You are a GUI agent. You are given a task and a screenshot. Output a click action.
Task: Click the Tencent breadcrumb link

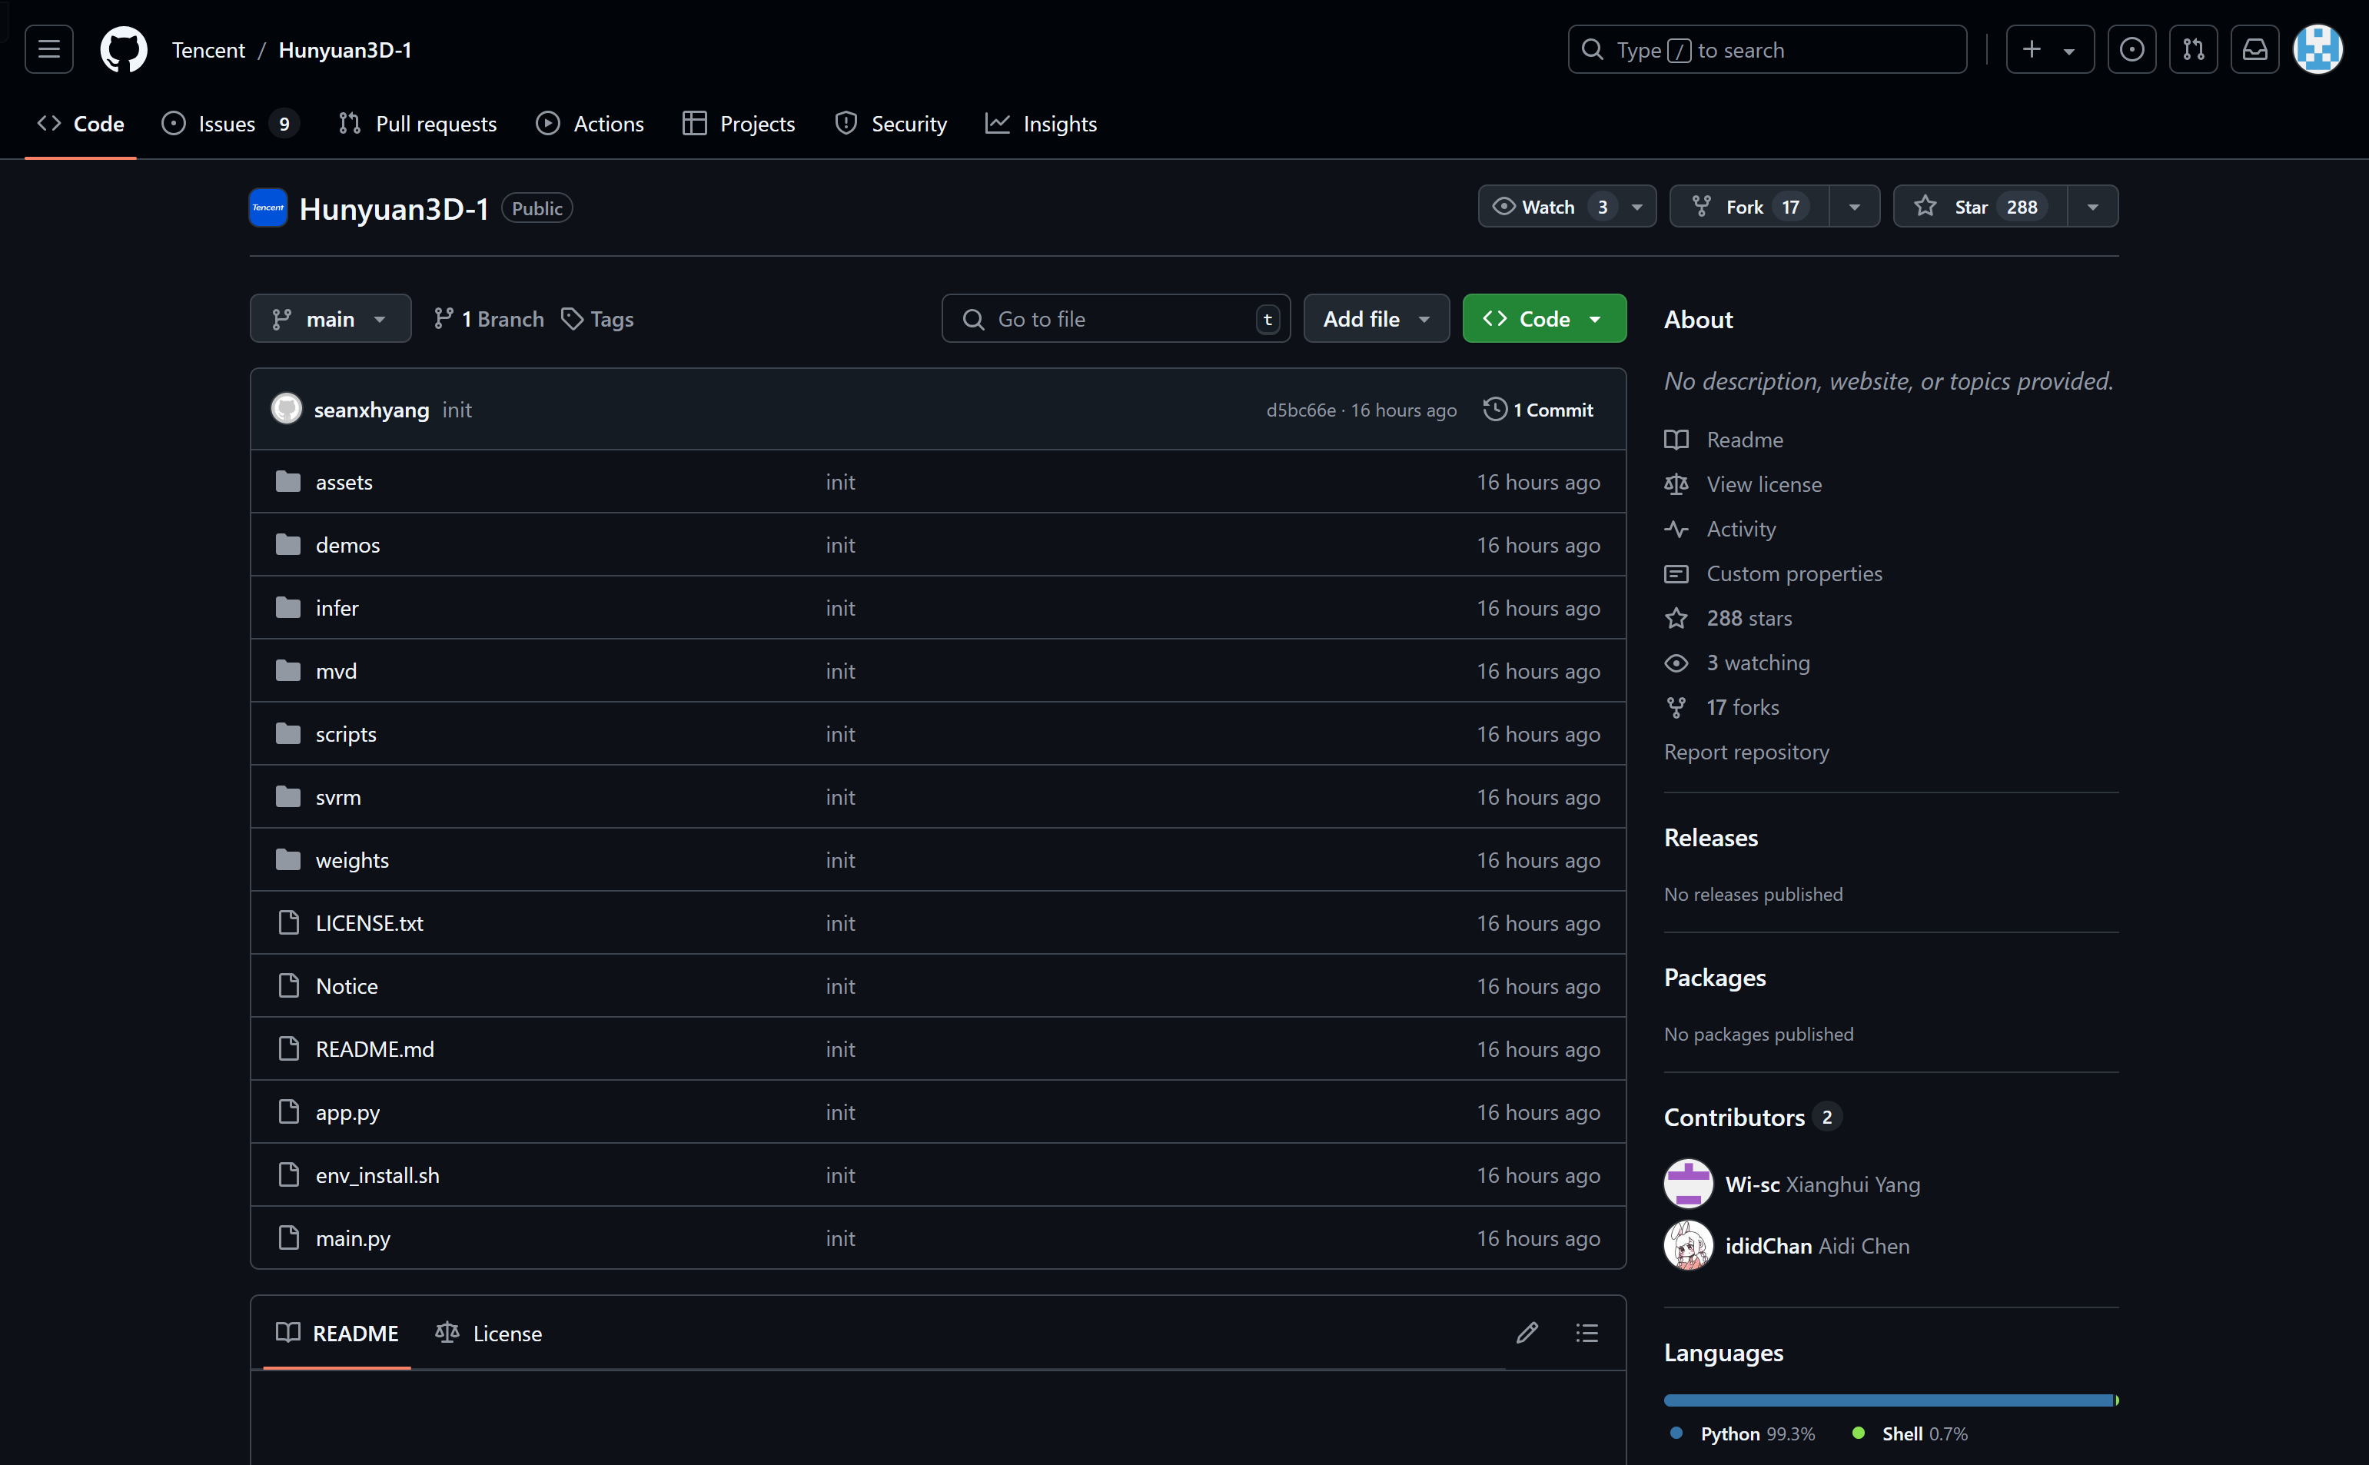point(208,49)
